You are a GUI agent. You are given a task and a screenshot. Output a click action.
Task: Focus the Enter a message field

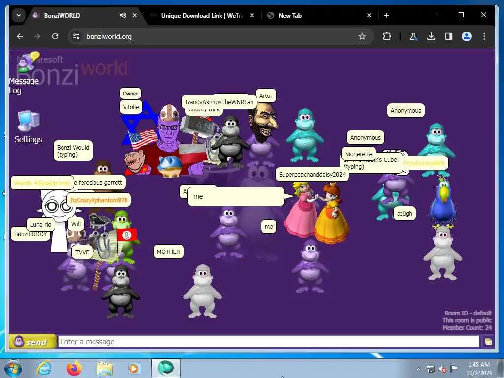(268, 342)
